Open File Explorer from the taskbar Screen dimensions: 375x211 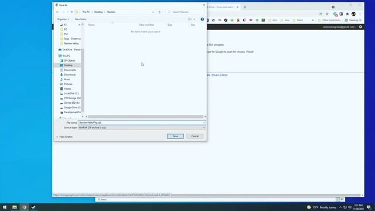[15, 207]
